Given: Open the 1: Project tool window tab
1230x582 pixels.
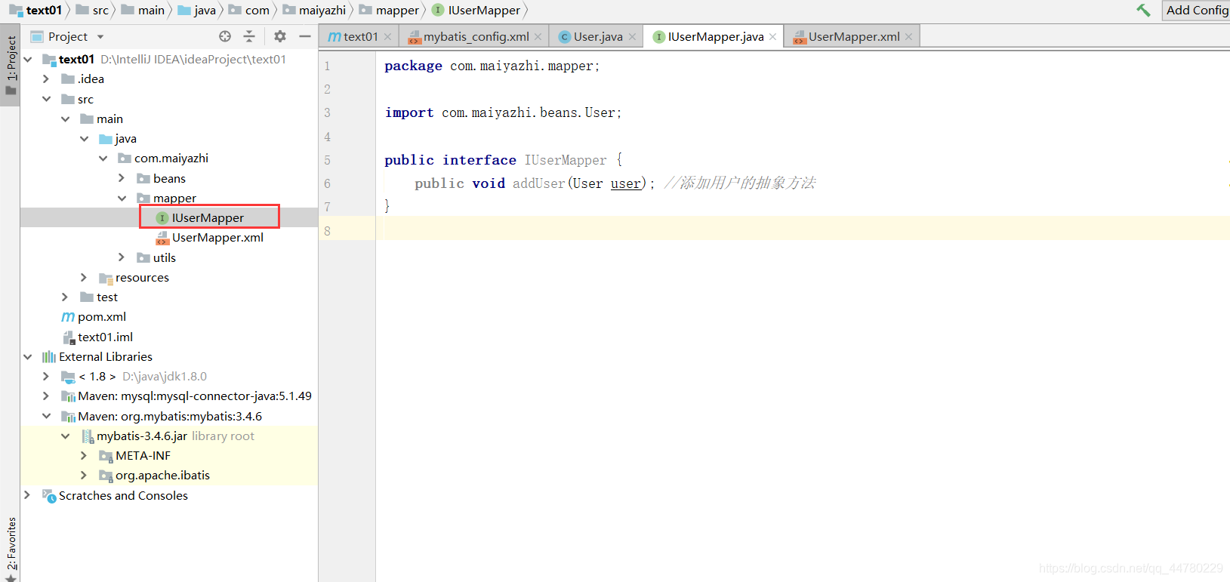Looking at the screenshot, I should [11, 65].
